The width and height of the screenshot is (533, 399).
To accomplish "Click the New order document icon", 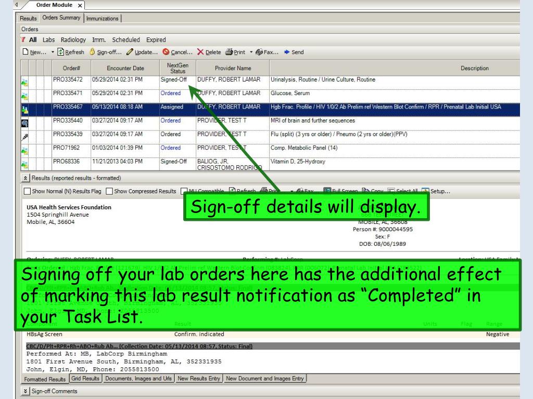I will point(25,52).
